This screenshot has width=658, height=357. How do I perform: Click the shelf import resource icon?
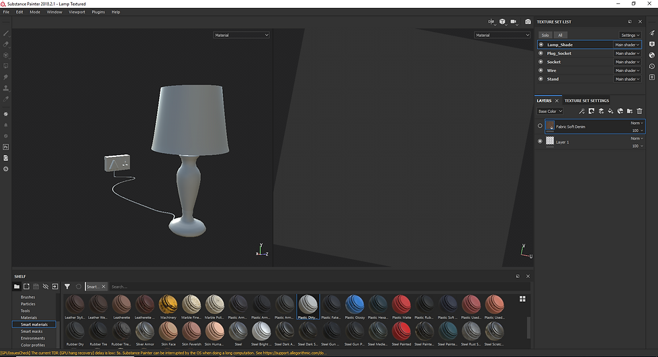(x=55, y=287)
